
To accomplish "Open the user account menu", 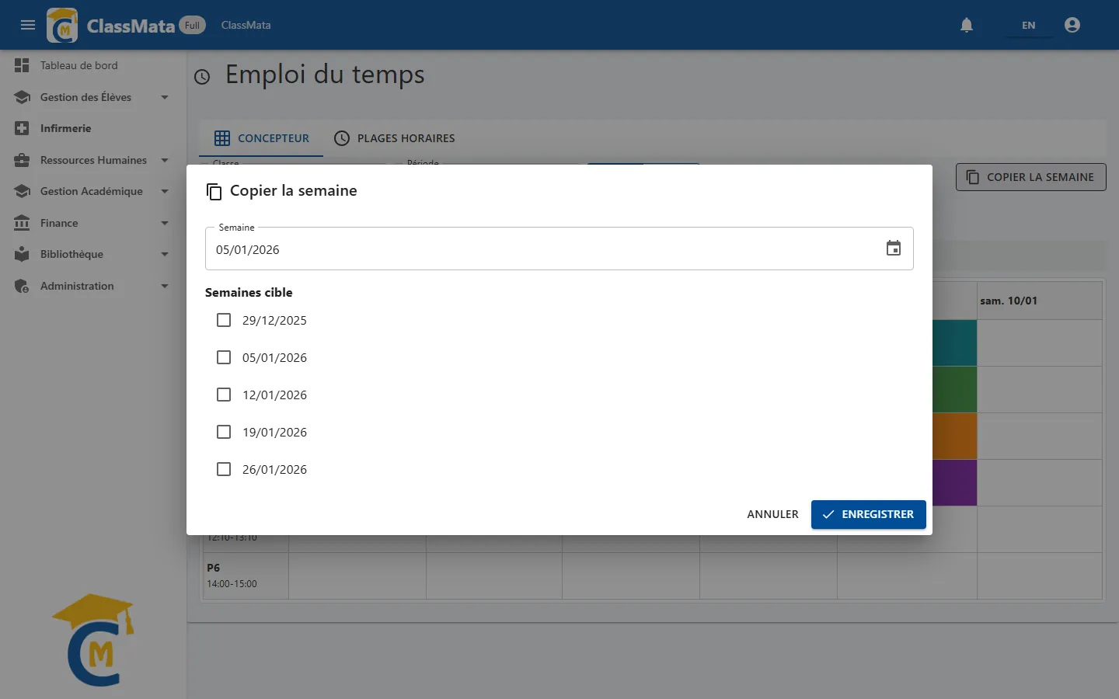I will pos(1072,25).
